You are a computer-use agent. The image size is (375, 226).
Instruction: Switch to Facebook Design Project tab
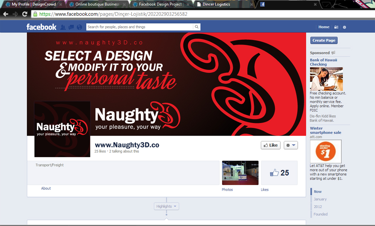coord(160,4)
